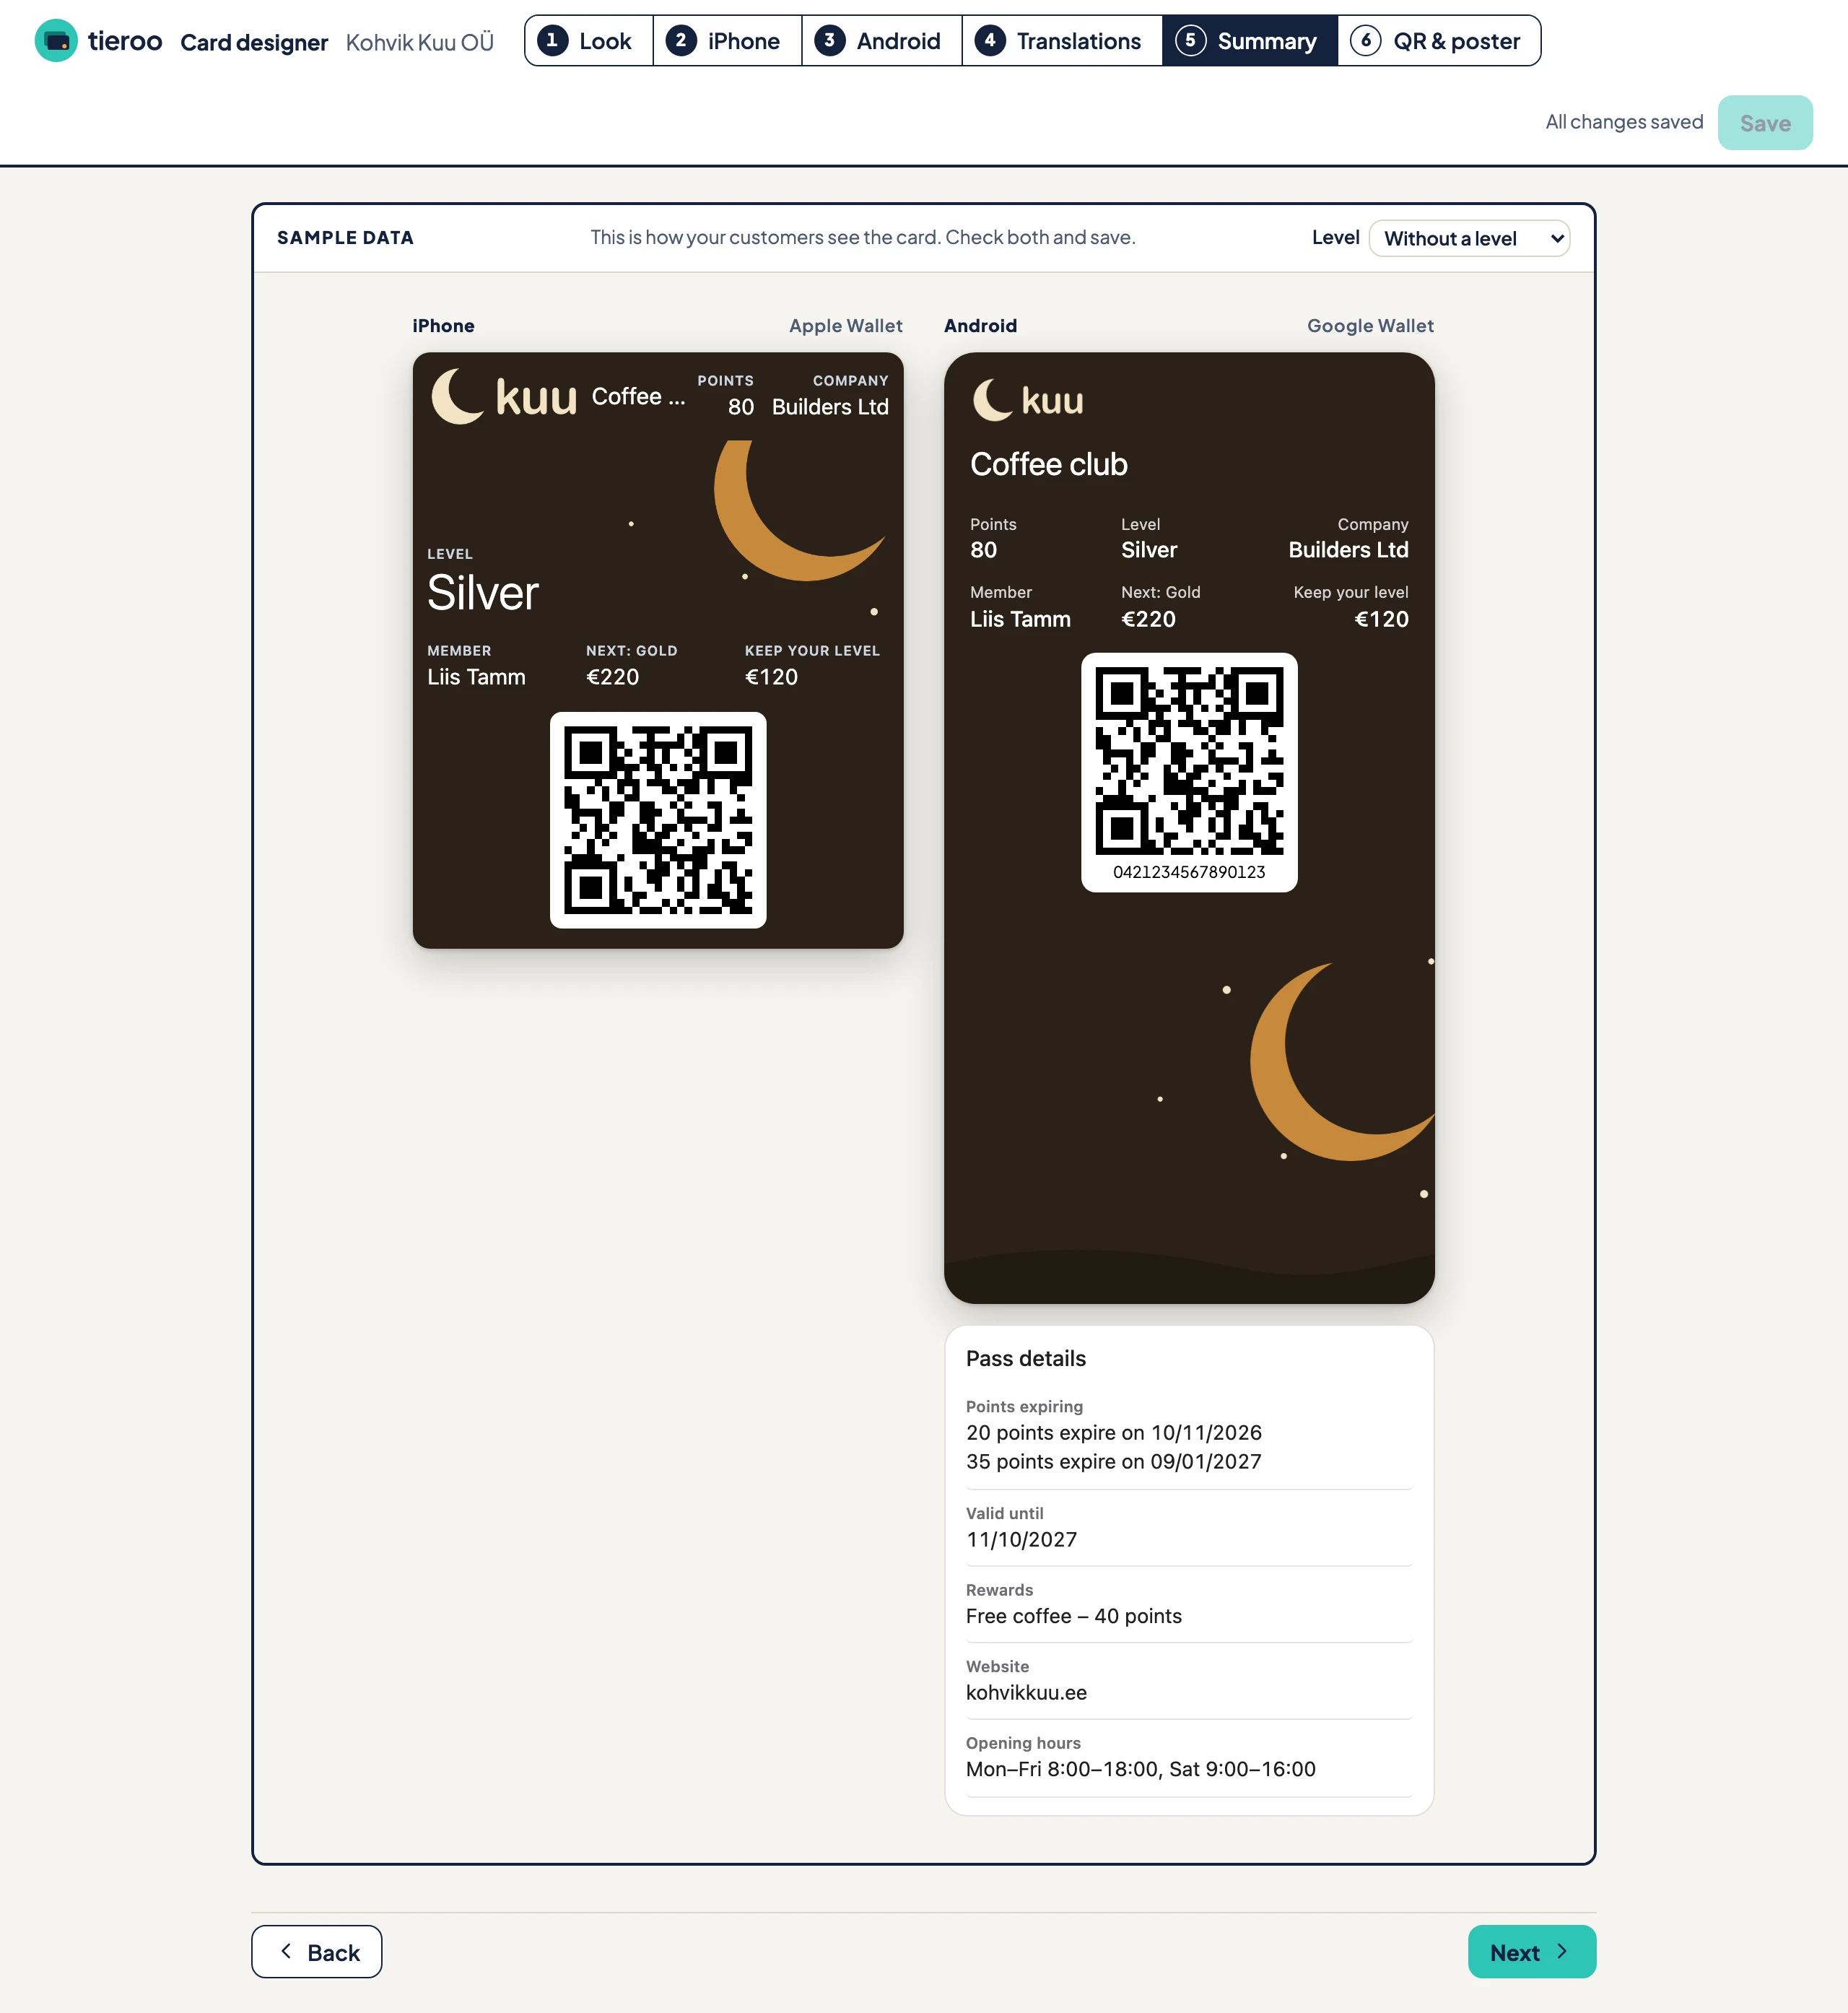
Task: Click 'Google Wallet' label
Action: [x=1370, y=326]
